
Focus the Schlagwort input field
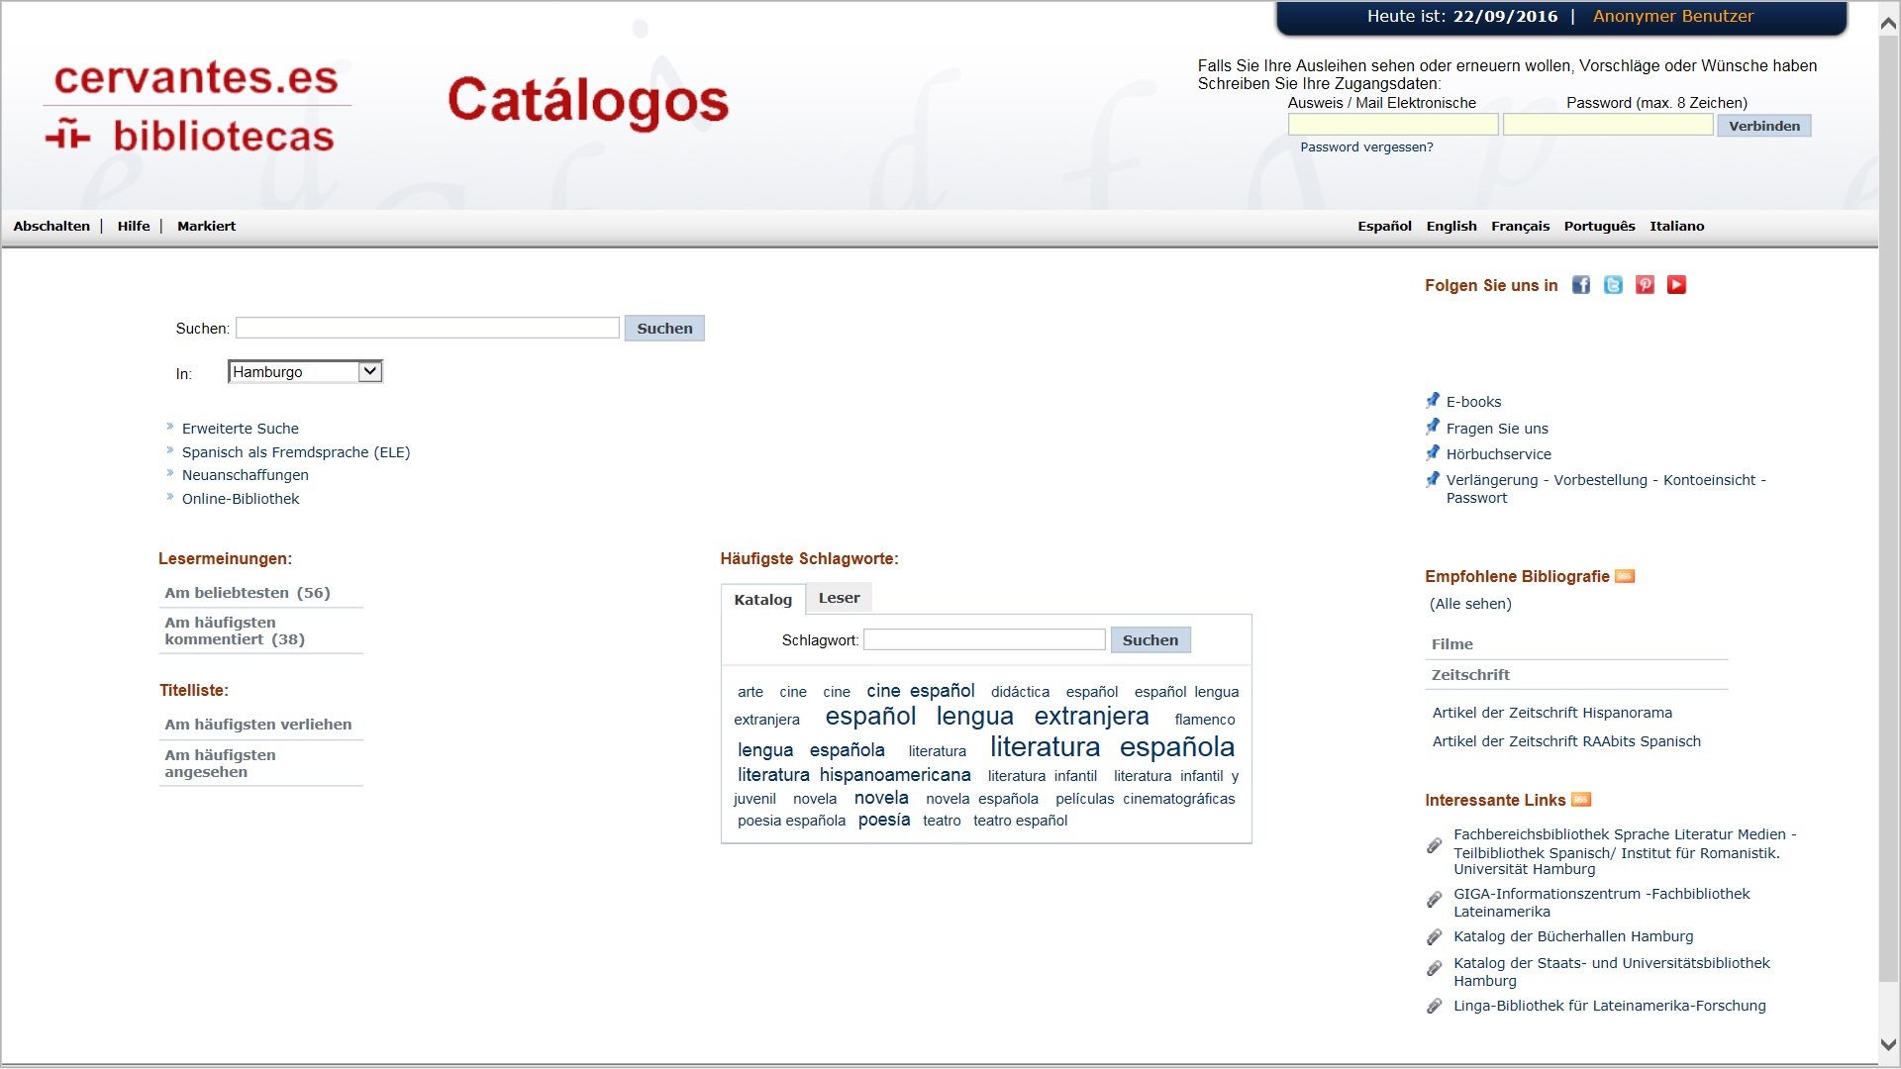[984, 640]
